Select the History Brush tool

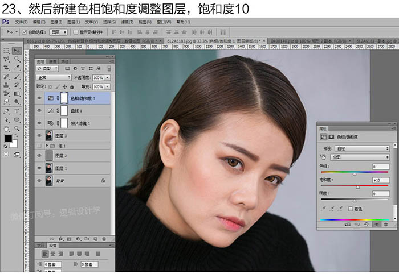pyautogui.click(x=17, y=85)
